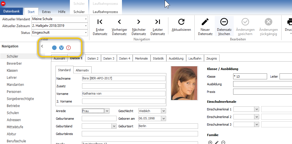Open the Extras ribbon tab
Viewport: 292px width, 144px height.
click(x=46, y=12)
